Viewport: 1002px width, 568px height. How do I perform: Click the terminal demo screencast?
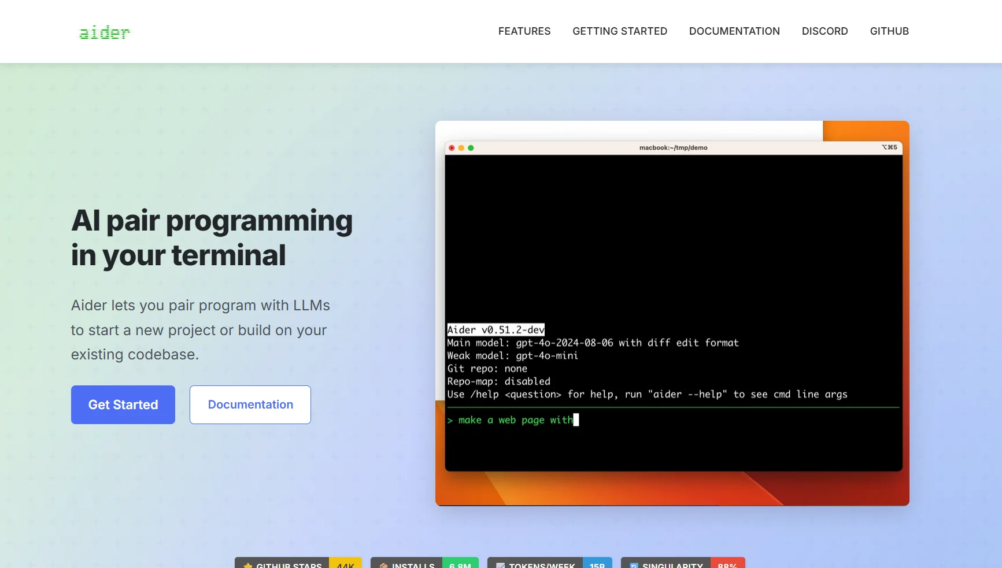click(x=672, y=313)
